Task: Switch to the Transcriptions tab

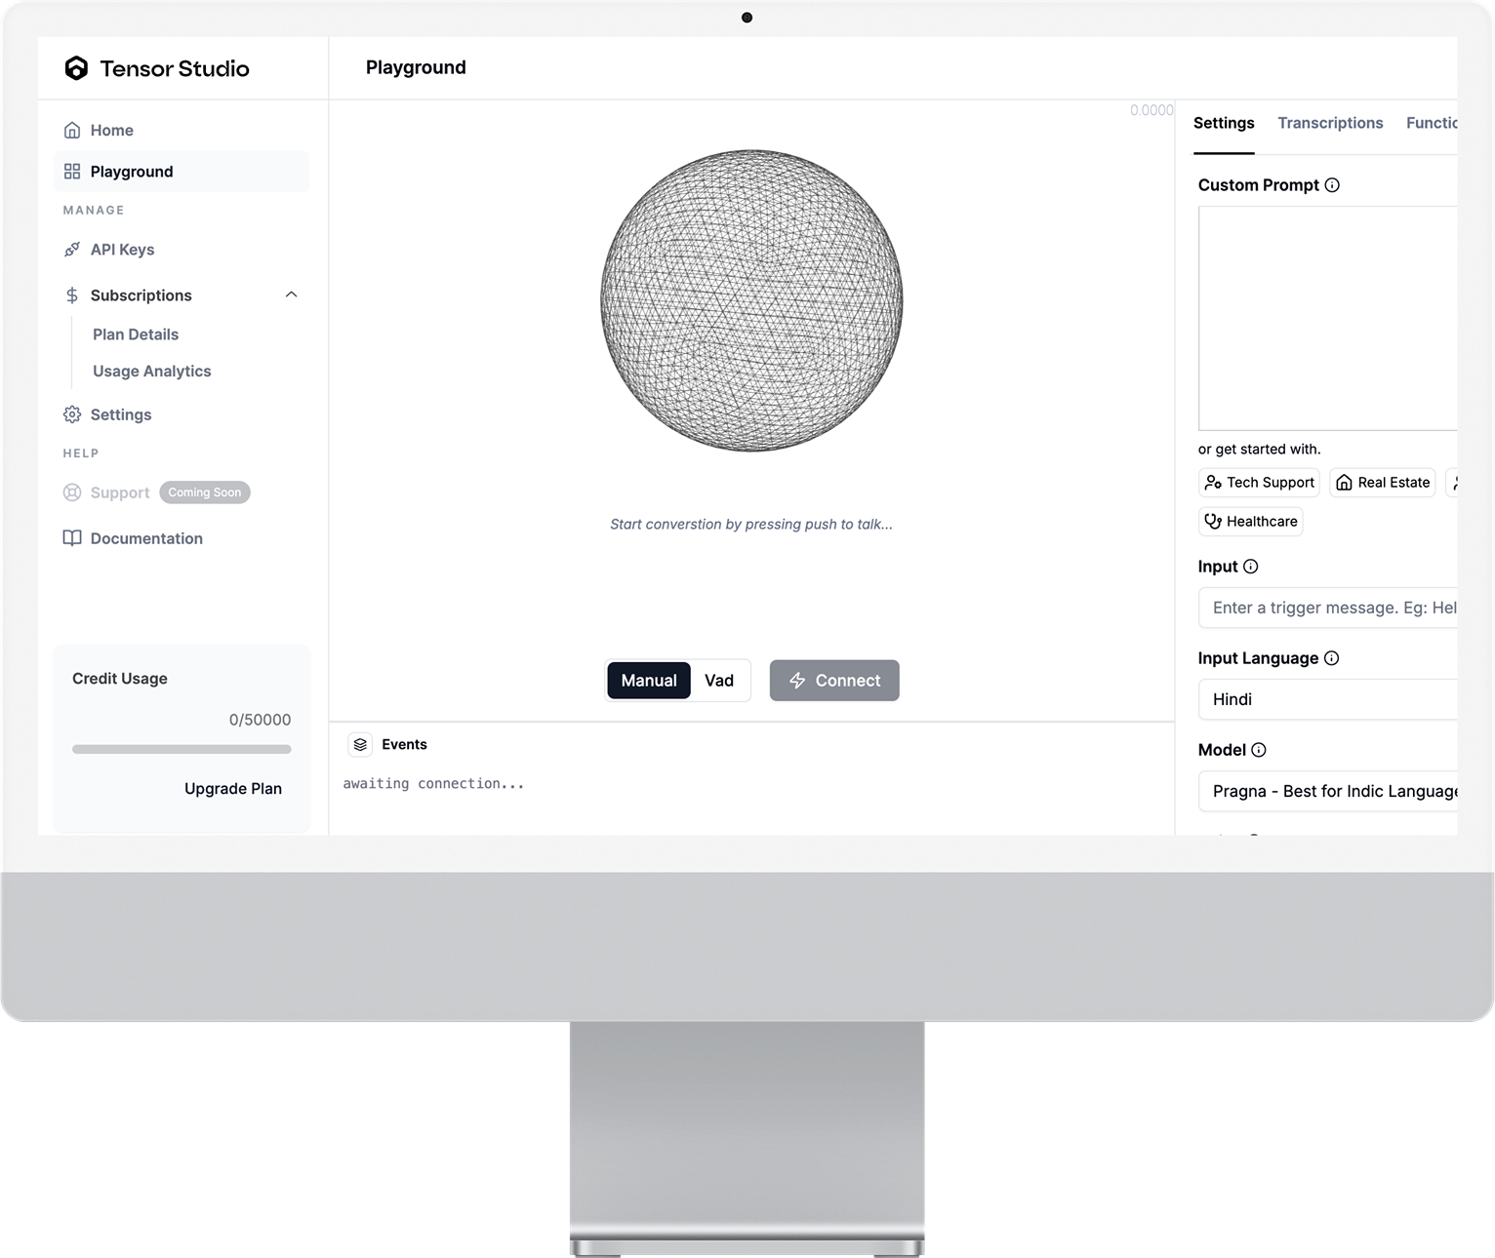Action: coord(1330,123)
